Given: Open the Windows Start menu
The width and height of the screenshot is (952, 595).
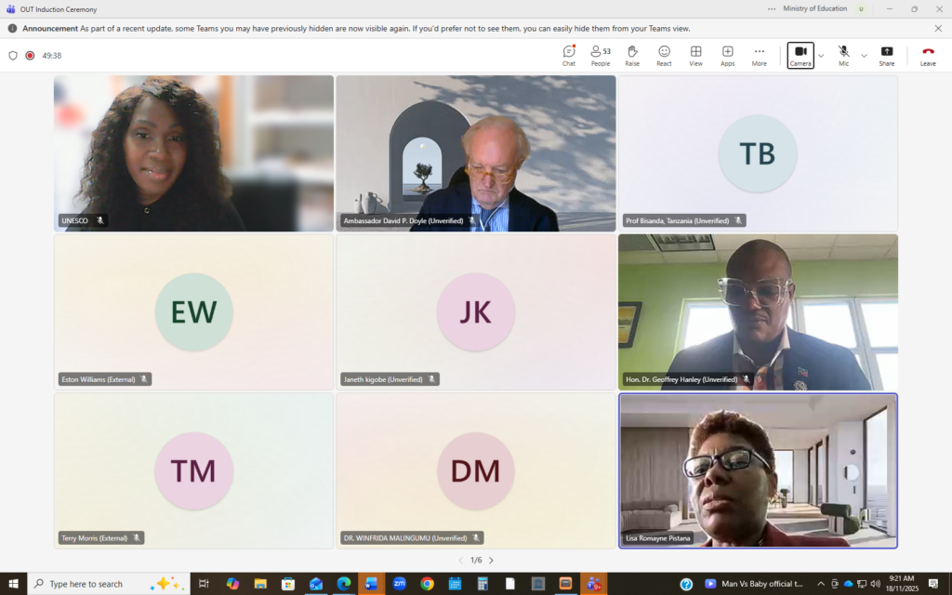Looking at the screenshot, I should click(13, 584).
